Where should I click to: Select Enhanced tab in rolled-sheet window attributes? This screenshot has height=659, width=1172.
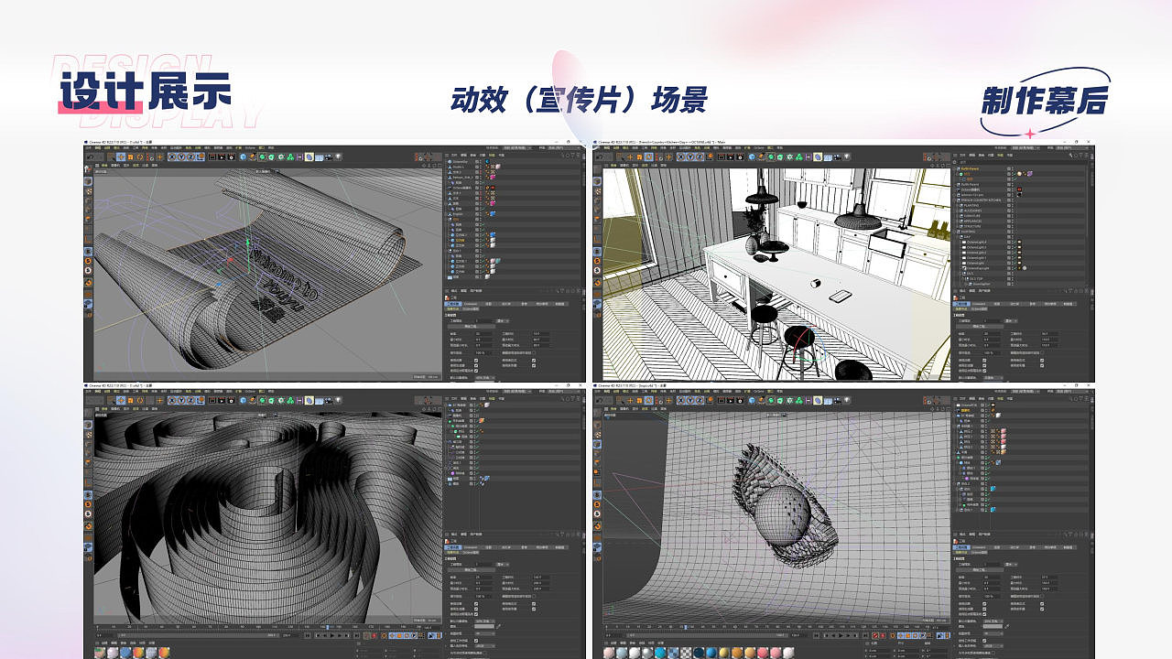pos(471,304)
